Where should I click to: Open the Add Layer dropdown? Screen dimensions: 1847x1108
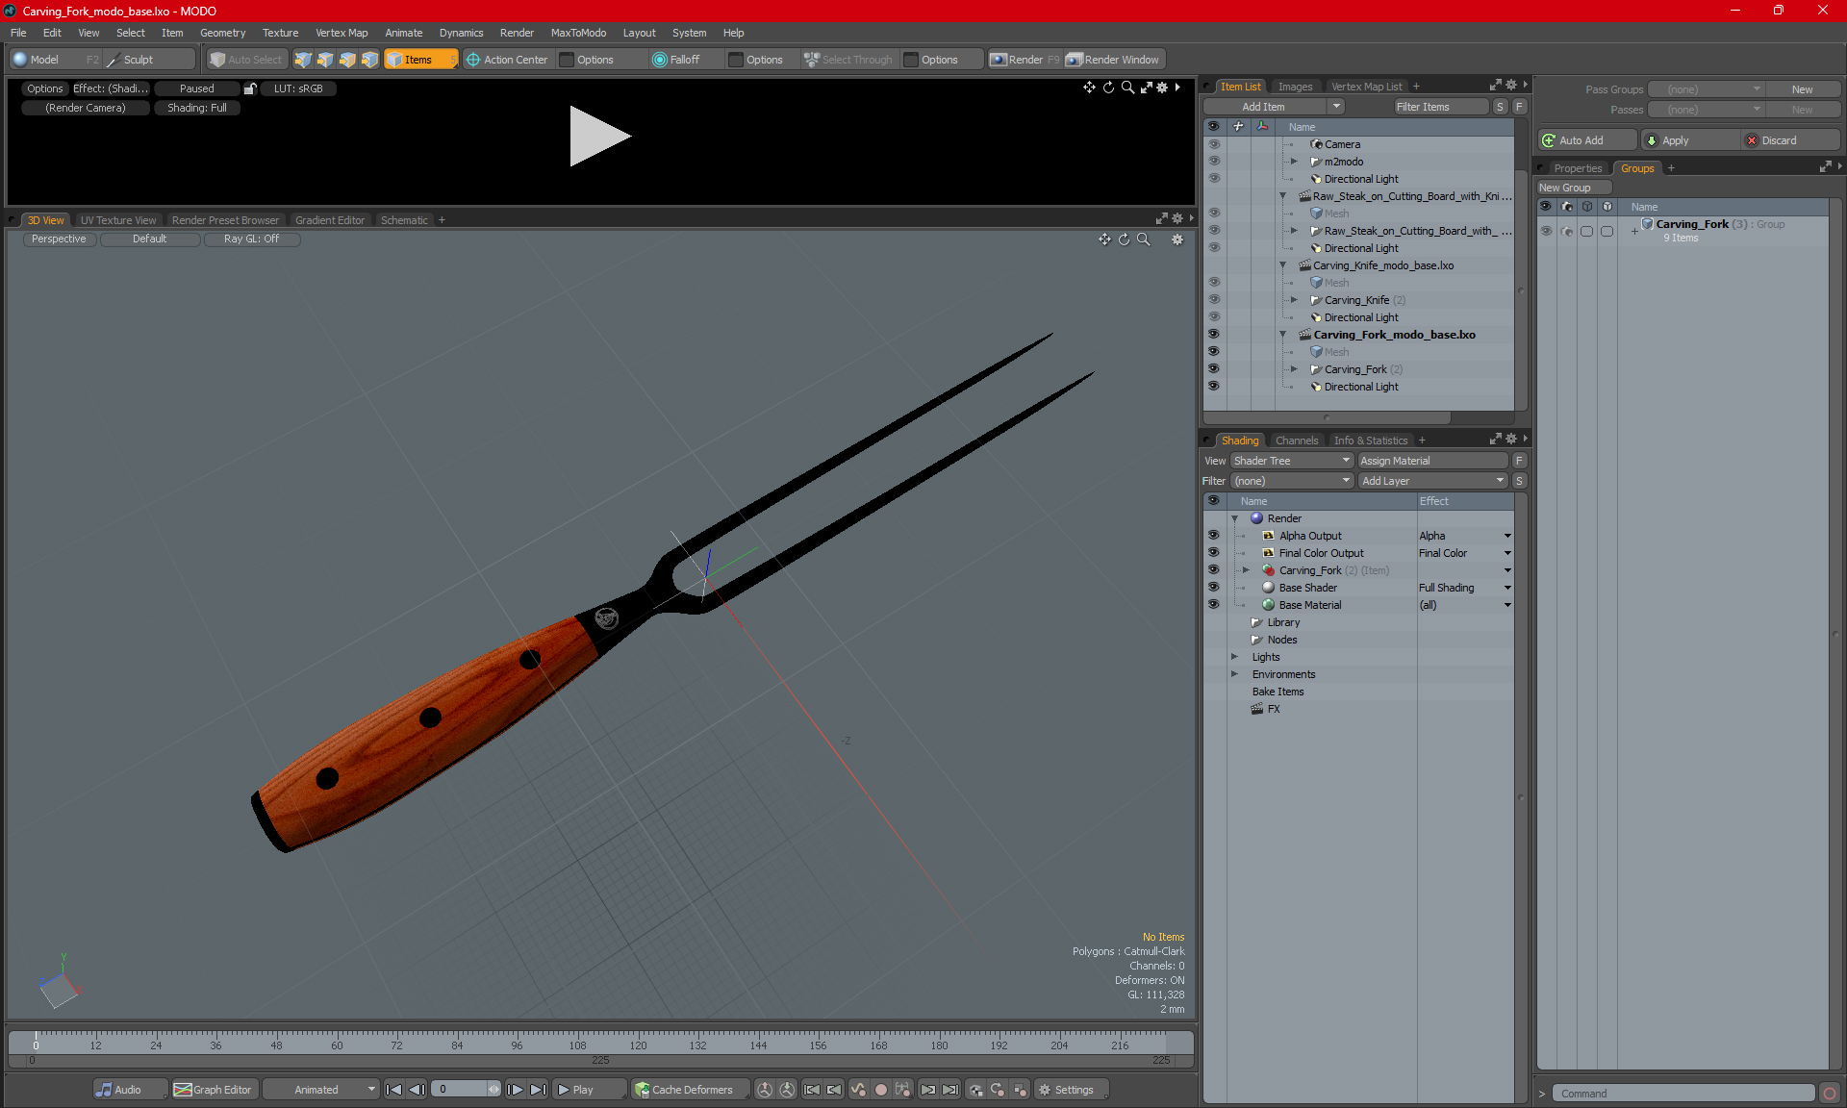coord(1432,481)
